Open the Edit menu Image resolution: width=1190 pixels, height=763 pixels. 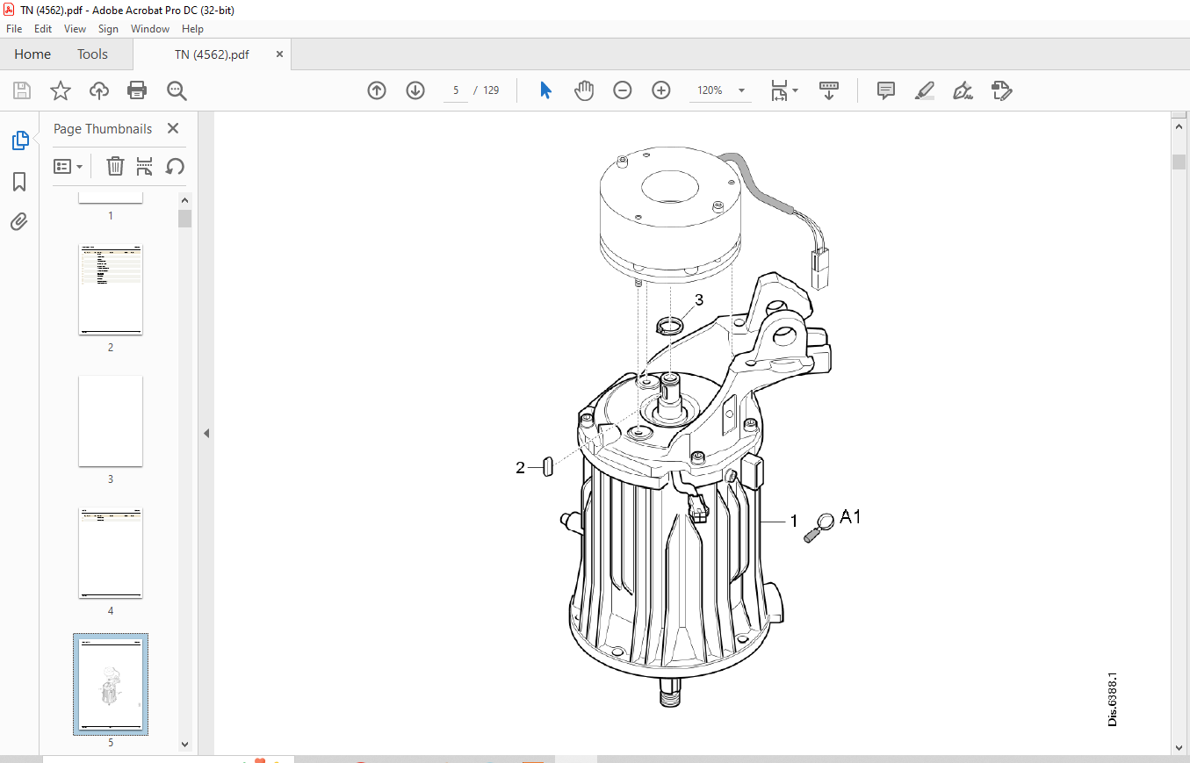point(43,29)
